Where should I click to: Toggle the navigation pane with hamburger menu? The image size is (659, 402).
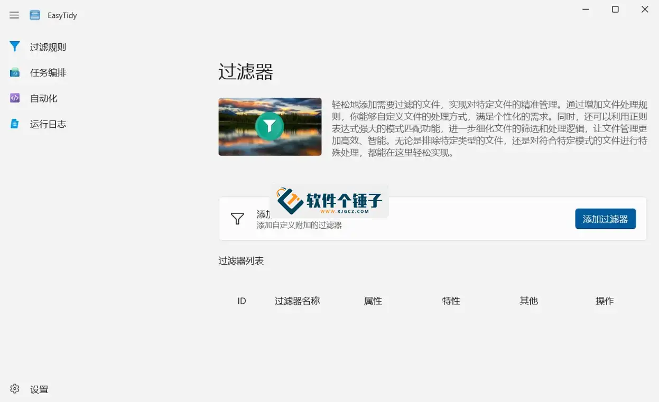pos(14,15)
